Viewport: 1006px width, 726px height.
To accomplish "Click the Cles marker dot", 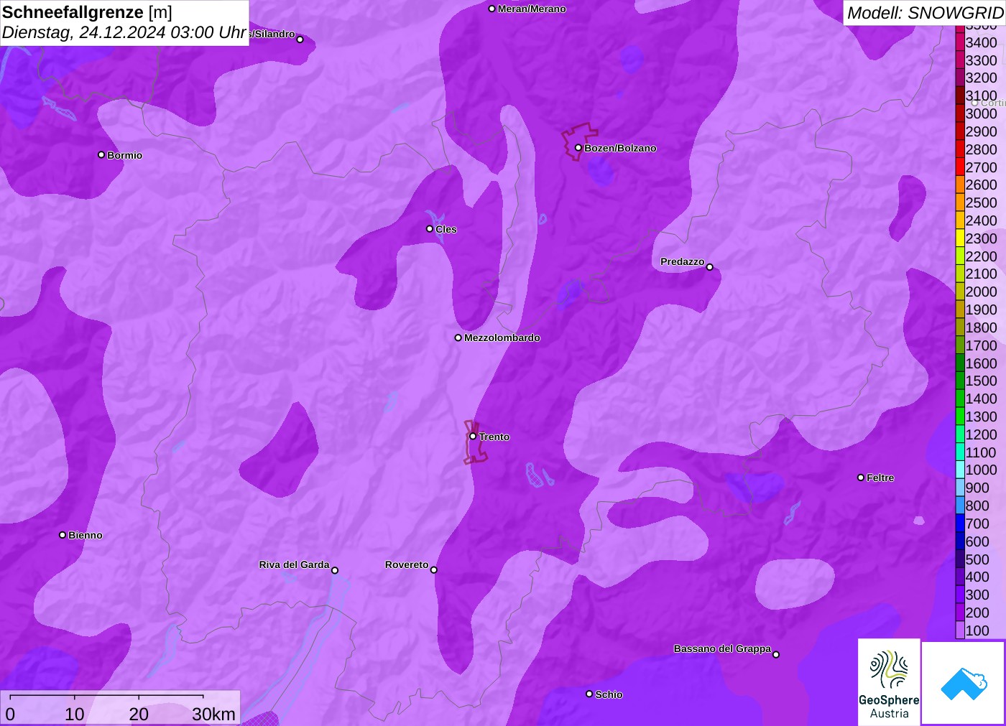I will click(430, 229).
